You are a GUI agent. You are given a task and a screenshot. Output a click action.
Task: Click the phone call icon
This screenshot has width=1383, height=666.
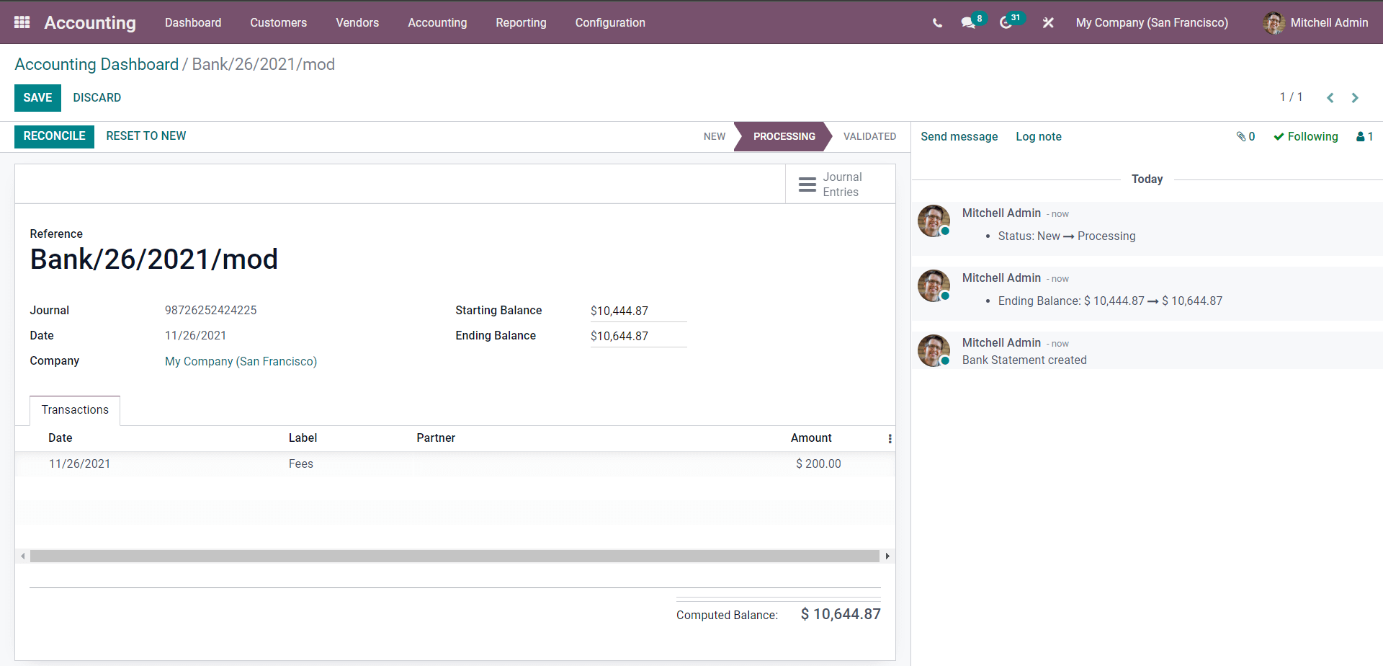pos(937,23)
